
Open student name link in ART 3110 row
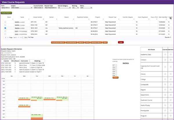(20, 22)
